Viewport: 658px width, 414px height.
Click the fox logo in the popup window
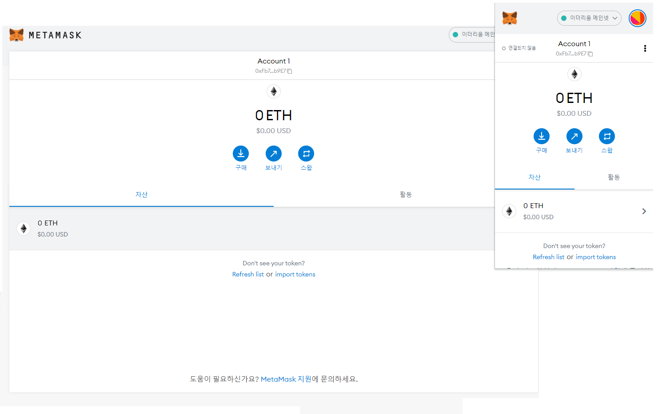pyautogui.click(x=510, y=18)
